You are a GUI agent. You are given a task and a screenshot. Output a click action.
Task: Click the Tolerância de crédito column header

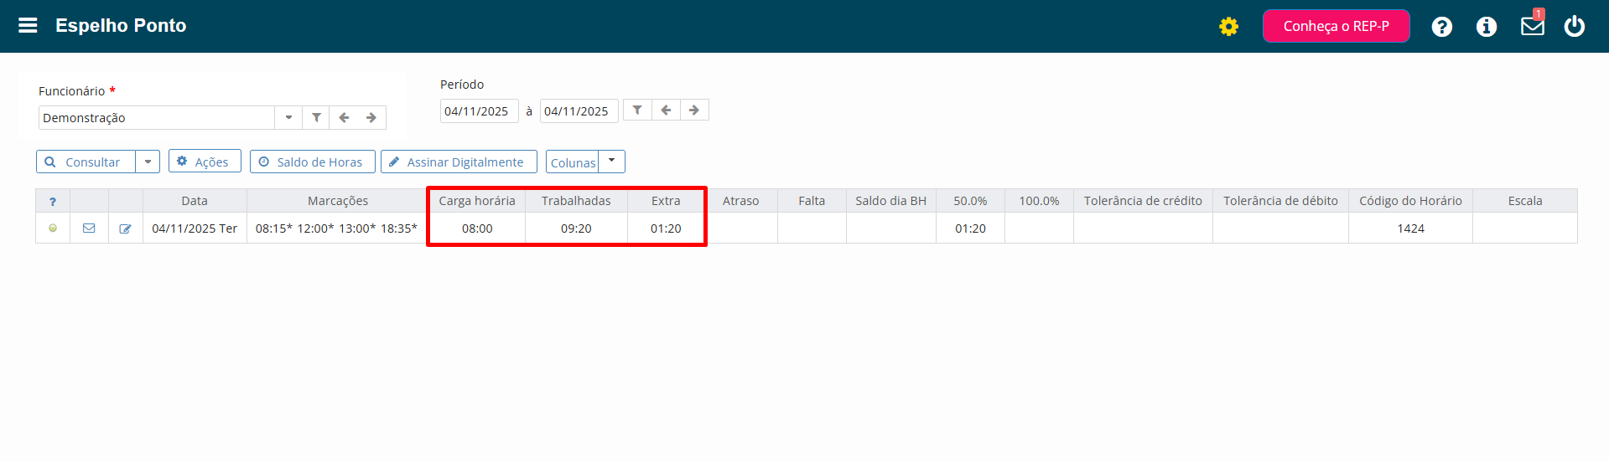point(1143,201)
